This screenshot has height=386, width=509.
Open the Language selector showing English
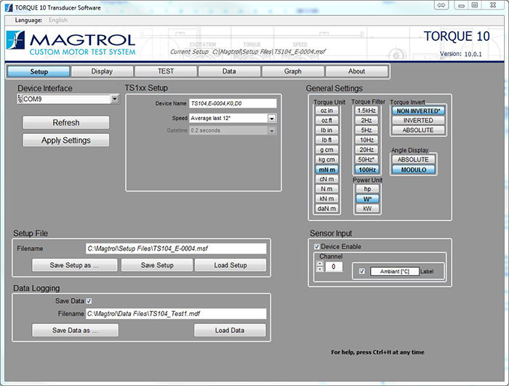tap(58, 20)
